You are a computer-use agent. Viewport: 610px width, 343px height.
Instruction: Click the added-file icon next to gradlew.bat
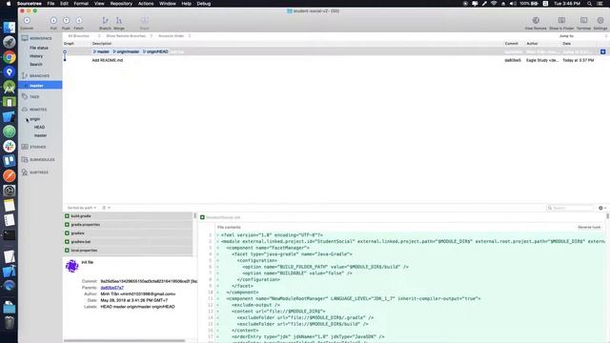click(67, 241)
